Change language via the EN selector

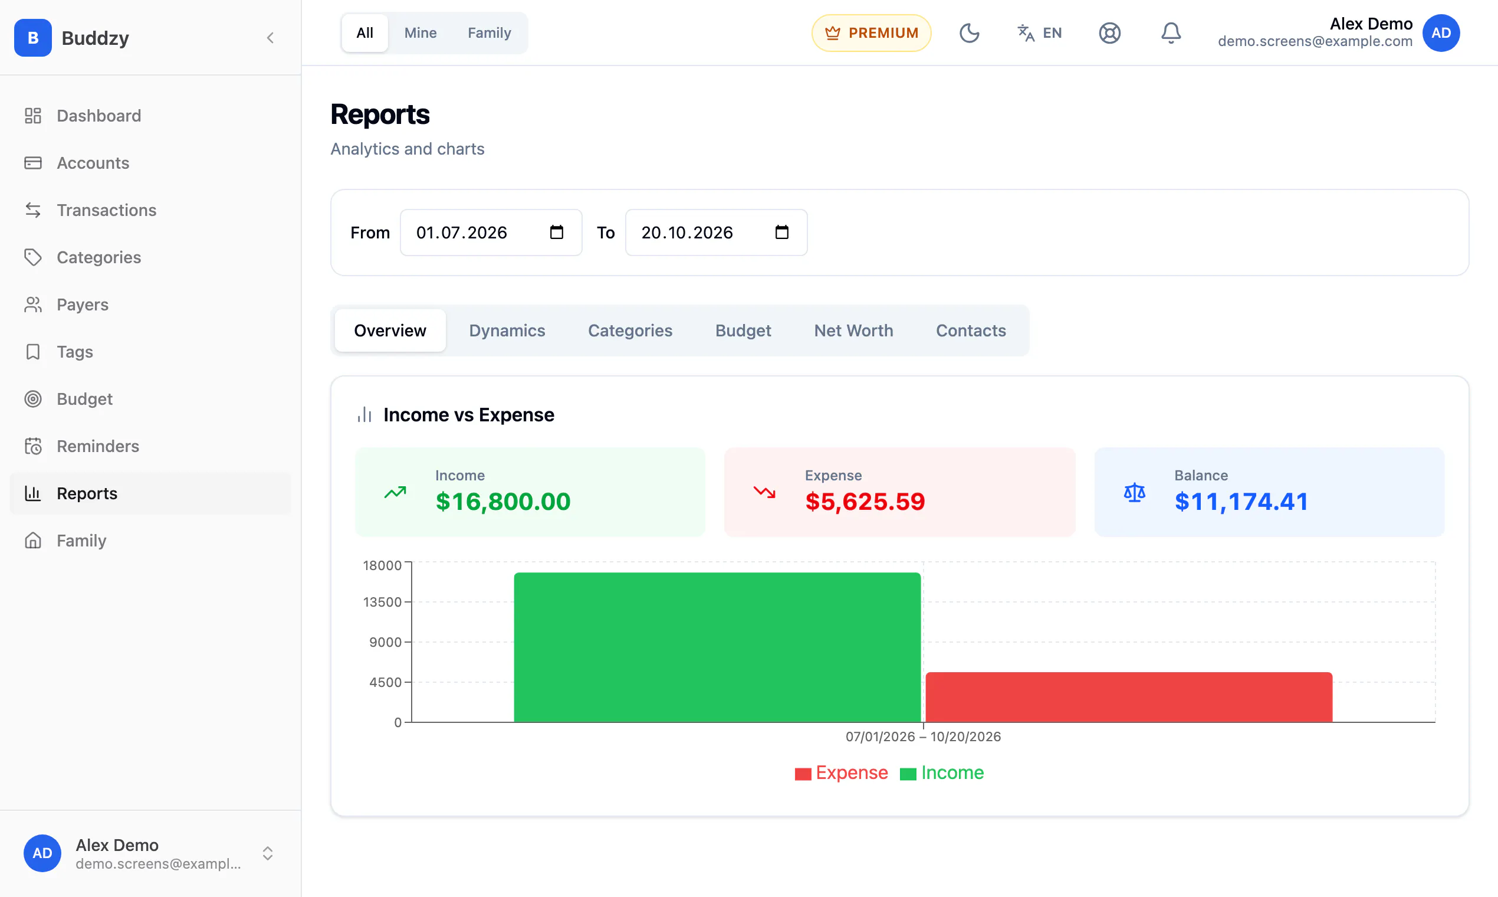point(1039,32)
